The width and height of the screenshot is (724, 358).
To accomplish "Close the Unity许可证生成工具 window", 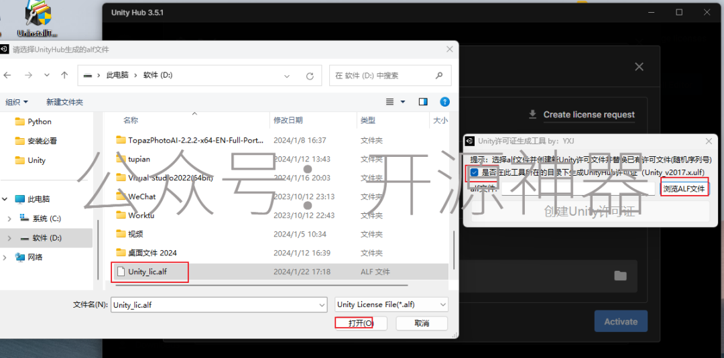I will tap(709, 141).
